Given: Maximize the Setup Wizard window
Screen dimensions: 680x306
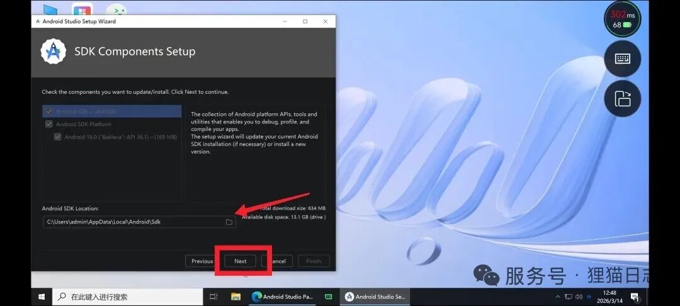Looking at the screenshot, I should (x=305, y=21).
